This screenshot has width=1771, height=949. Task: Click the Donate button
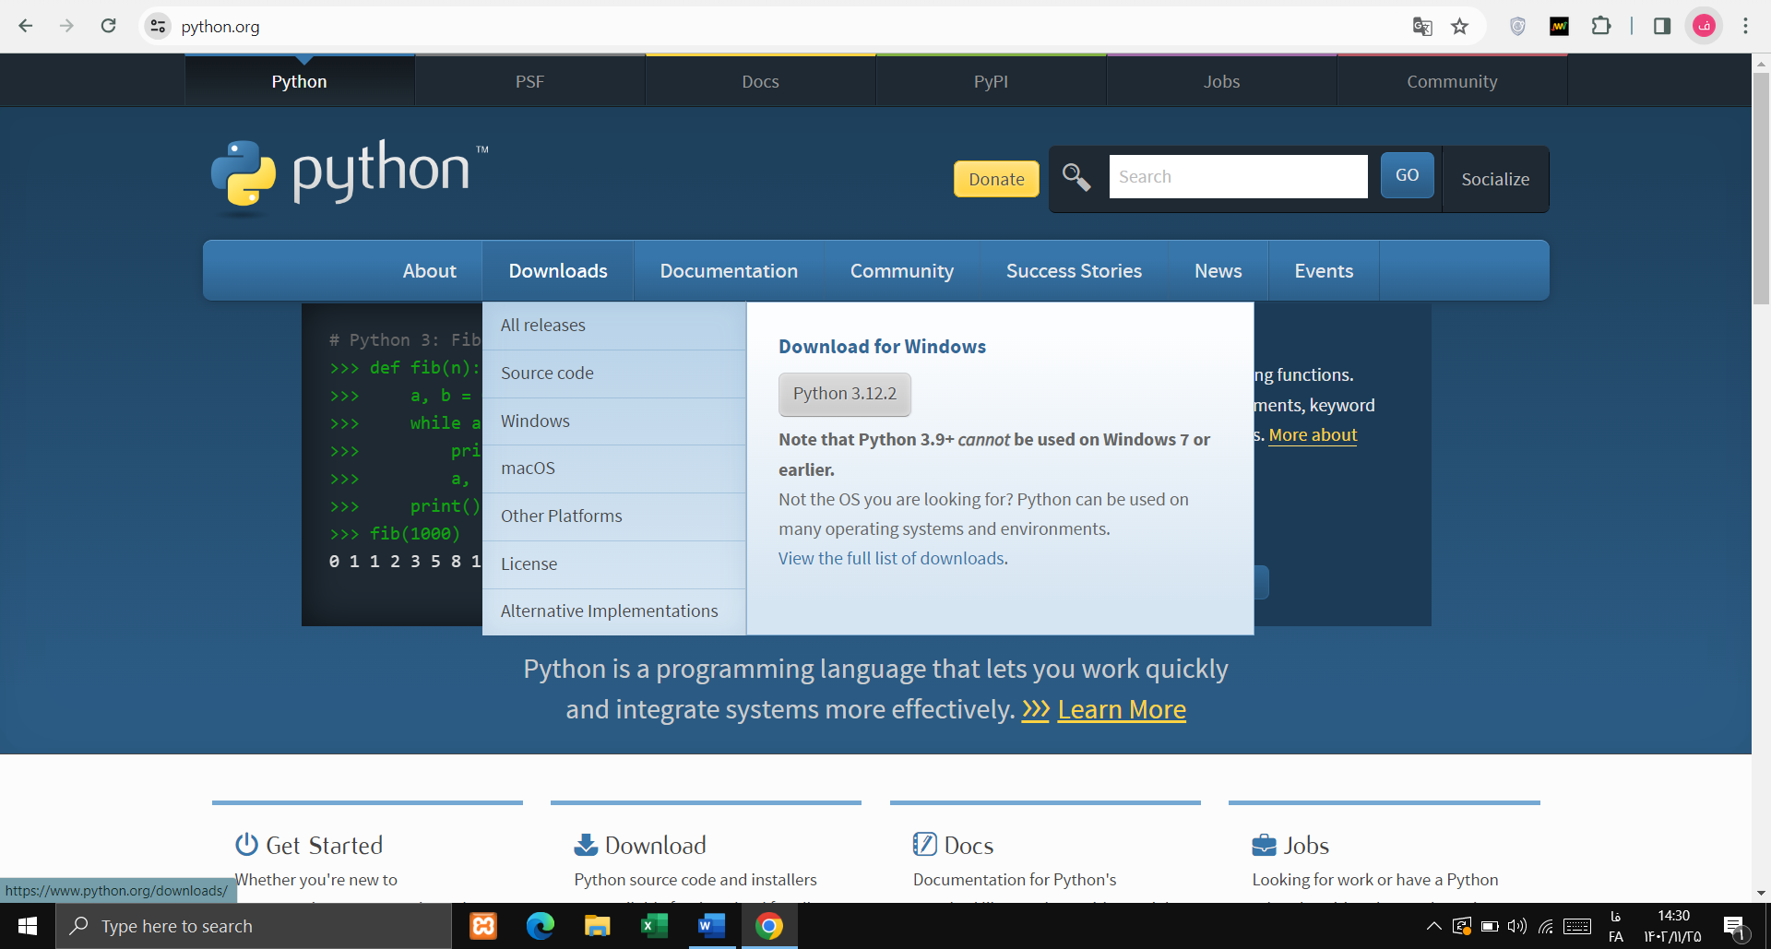pyautogui.click(x=995, y=179)
